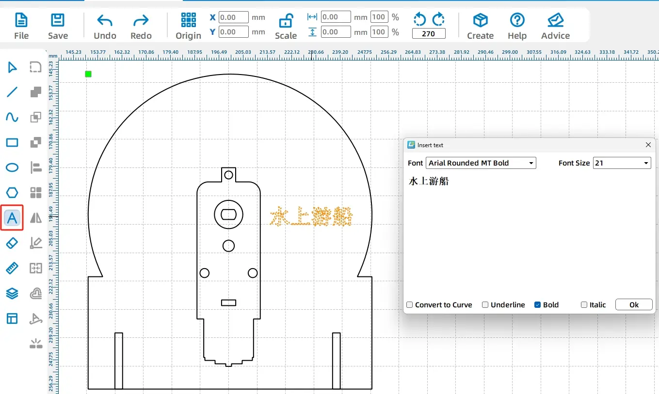Click the laser burst icon at bottom
659x394 pixels.
coord(36,344)
